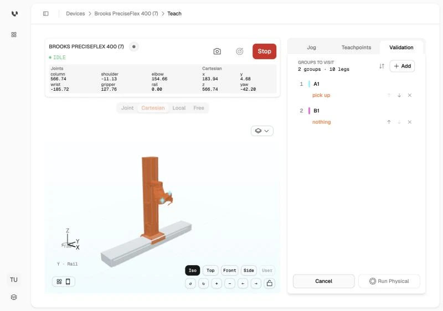Image resolution: width=443 pixels, height=311 pixels.
Task: Click the record dot next to device name
Action: pyautogui.click(x=134, y=46)
